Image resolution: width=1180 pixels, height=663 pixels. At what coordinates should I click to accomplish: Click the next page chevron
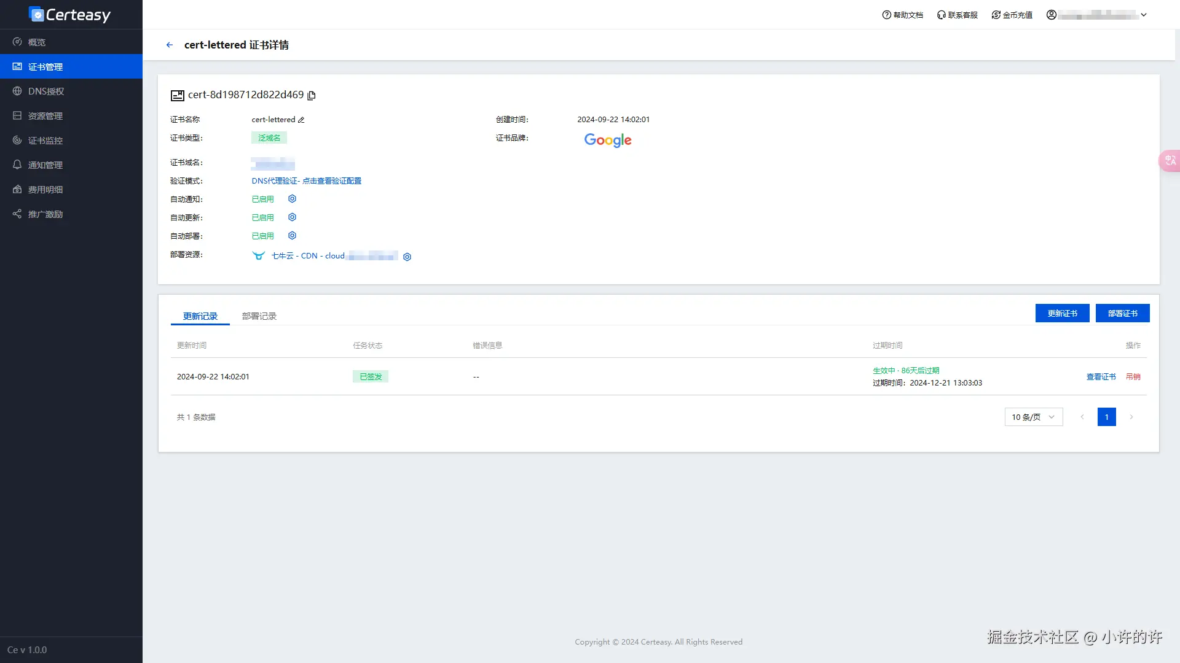click(1131, 417)
